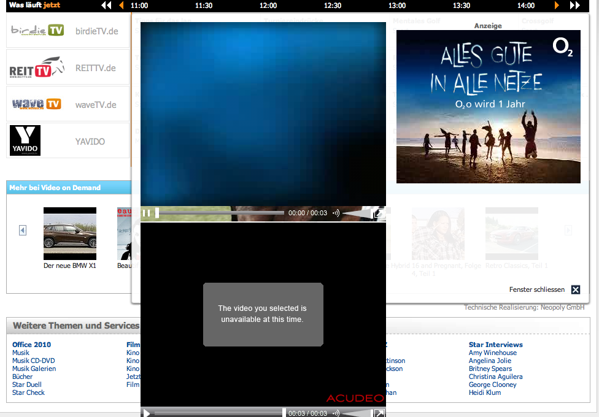Open the birdieTV.de channel
599x417 pixels.
click(x=96, y=31)
